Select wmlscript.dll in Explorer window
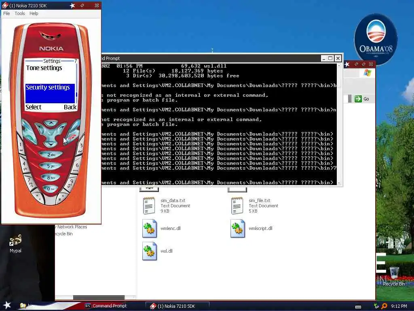The height and width of the screenshot is (311, 414). tap(251, 228)
